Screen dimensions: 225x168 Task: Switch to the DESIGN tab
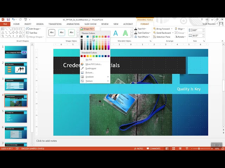(x=40, y=24)
